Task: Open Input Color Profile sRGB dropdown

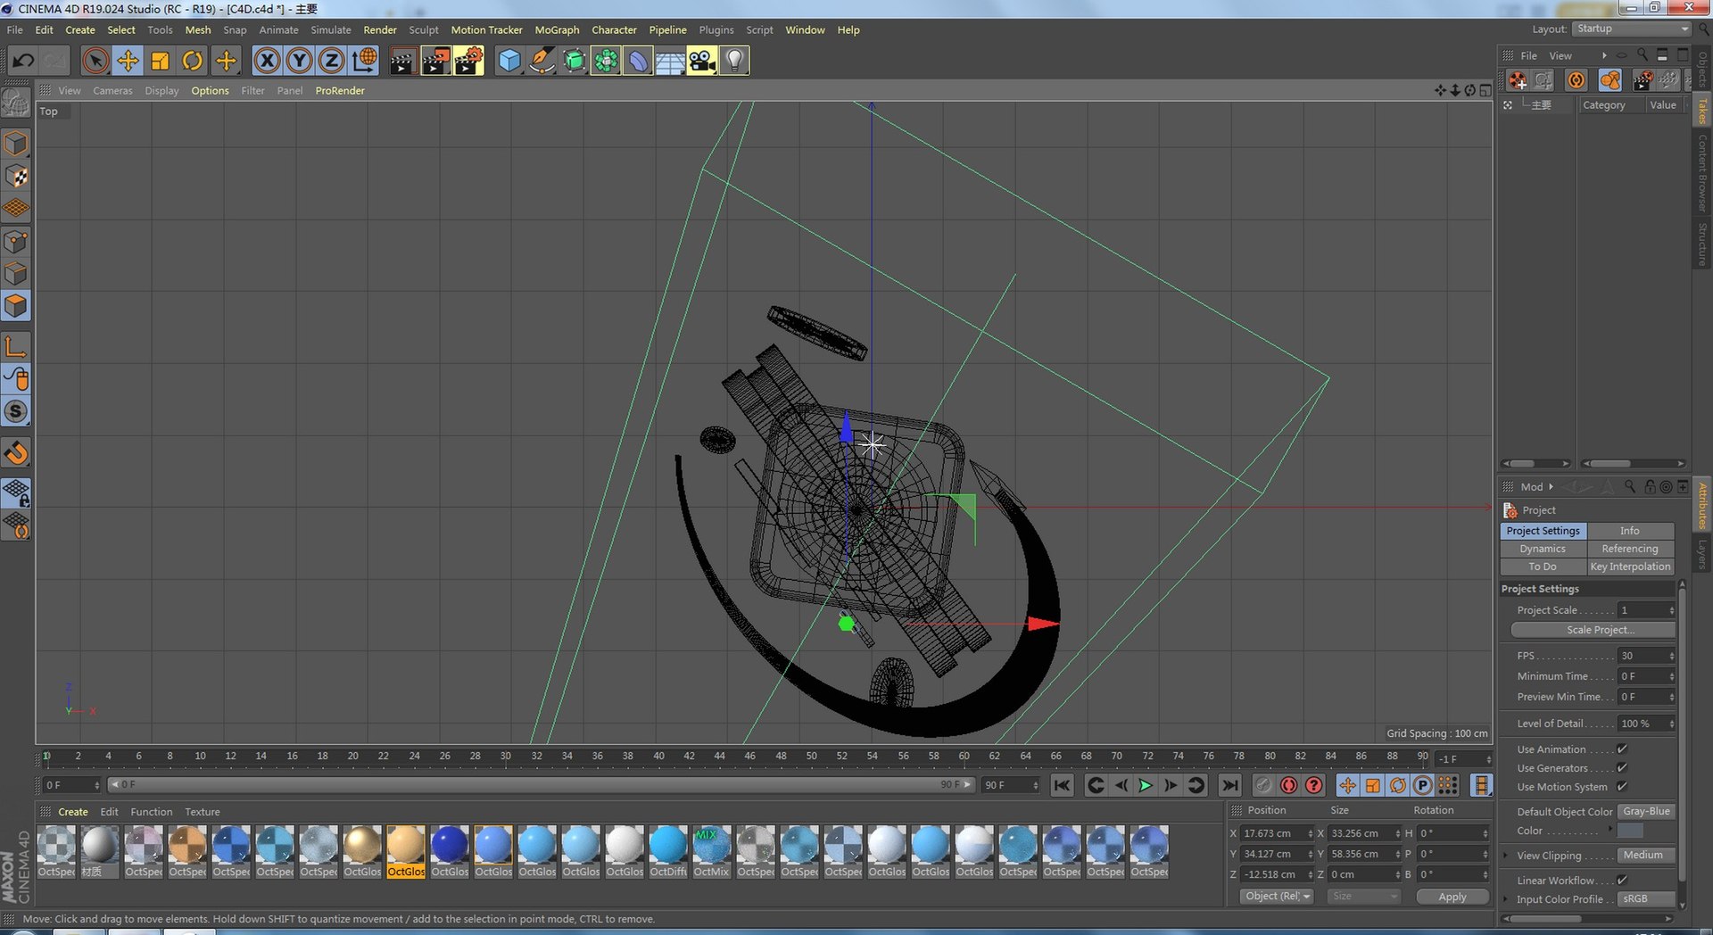Action: click(x=1646, y=899)
